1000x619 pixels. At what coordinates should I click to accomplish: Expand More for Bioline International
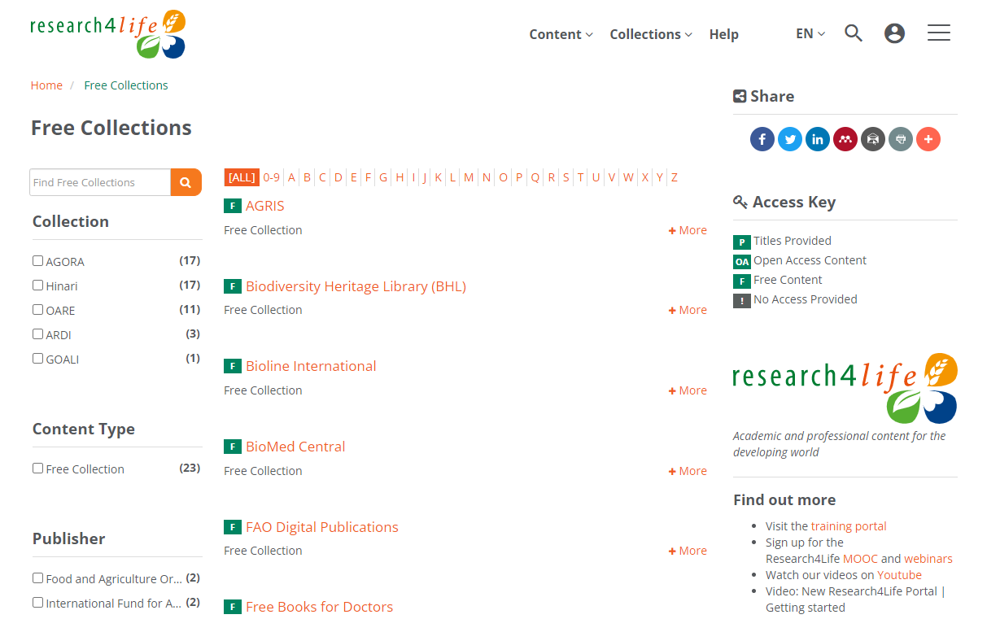pyautogui.click(x=688, y=390)
